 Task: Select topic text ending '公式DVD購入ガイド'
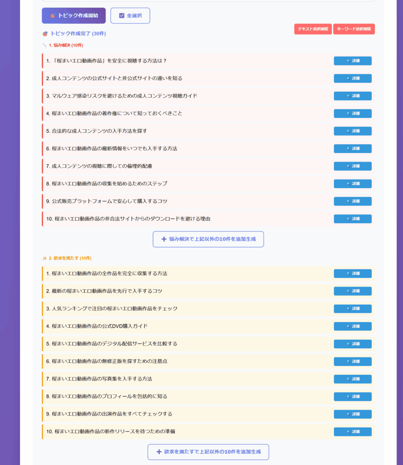point(97,326)
